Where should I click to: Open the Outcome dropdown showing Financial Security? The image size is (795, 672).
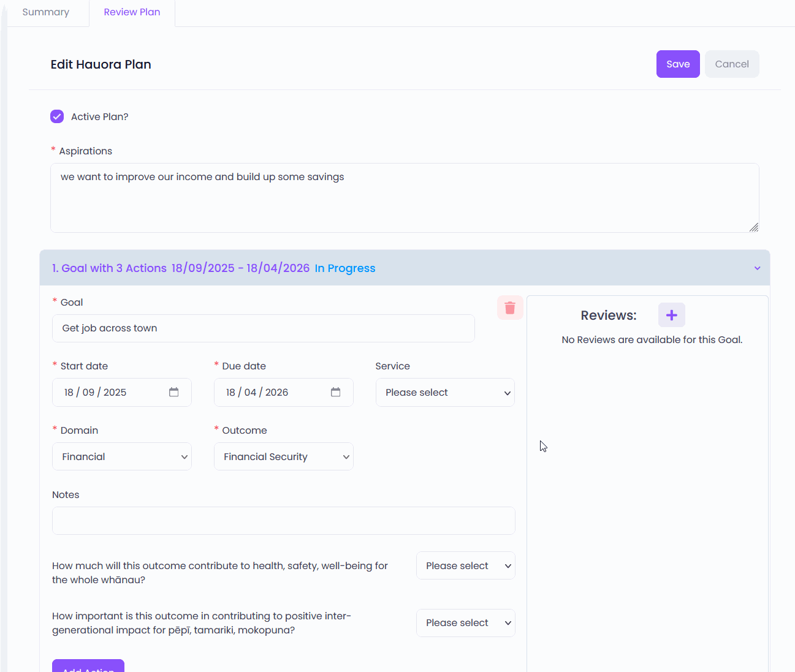point(284,457)
